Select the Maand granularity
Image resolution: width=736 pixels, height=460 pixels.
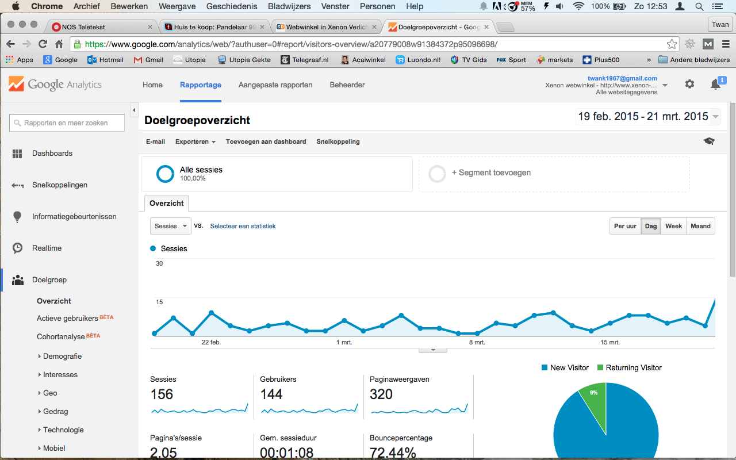click(700, 226)
